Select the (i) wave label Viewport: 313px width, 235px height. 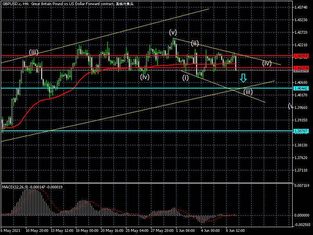[185, 78]
